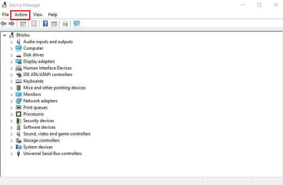Expand the Monitors chevron
The image size is (283, 185).
tap(11, 95)
